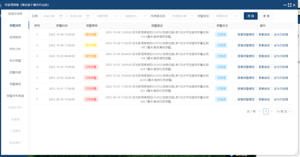
Task: Click 设为灾险情 in row 2
Action: point(281,45)
